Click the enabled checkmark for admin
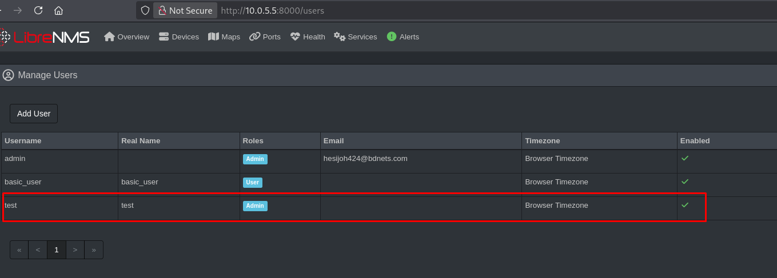This screenshot has width=777, height=278. (685, 158)
